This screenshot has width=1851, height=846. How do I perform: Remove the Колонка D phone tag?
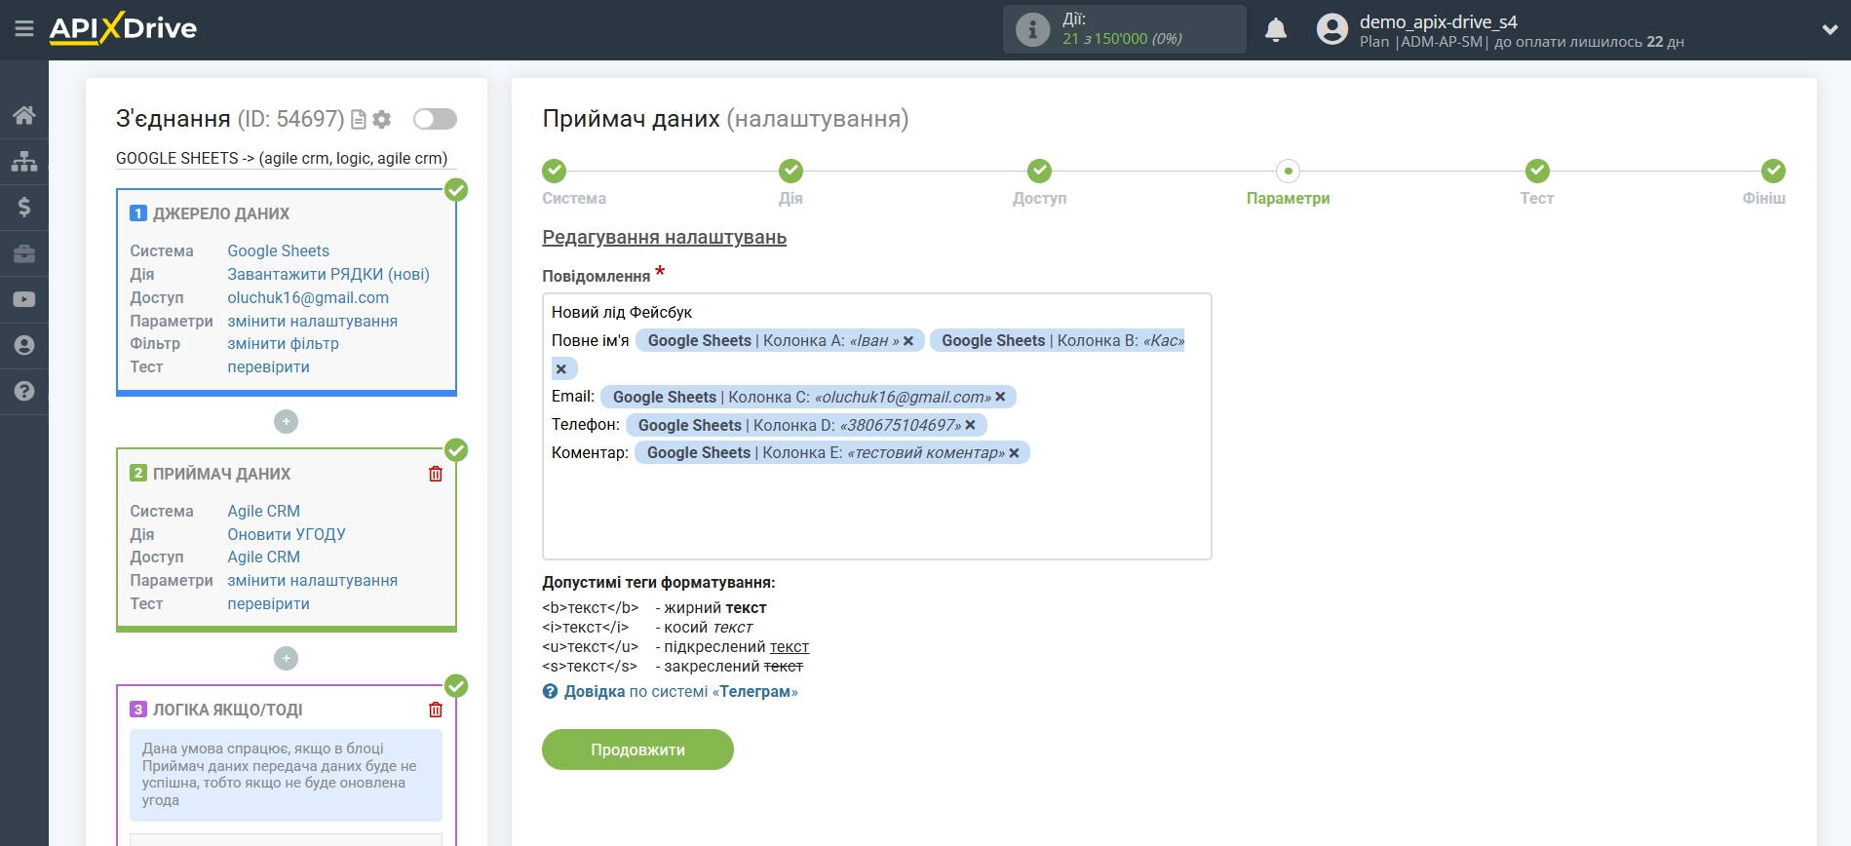[x=971, y=425]
